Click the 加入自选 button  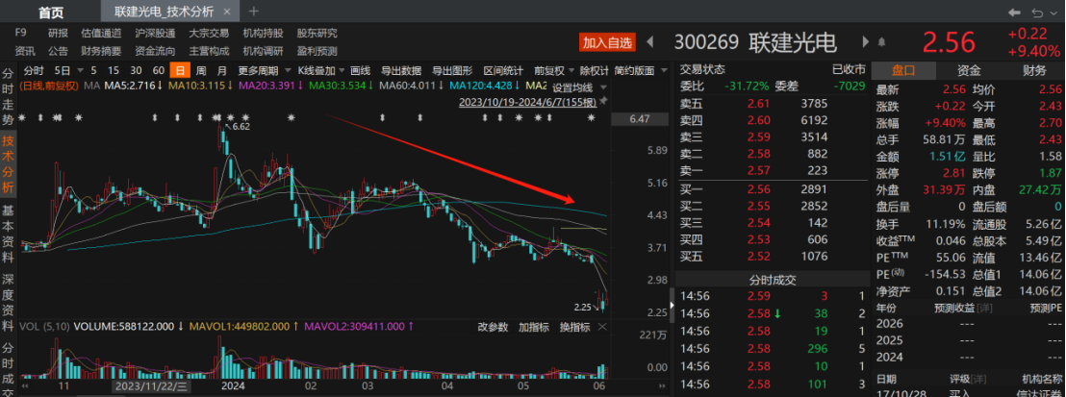coord(607,42)
